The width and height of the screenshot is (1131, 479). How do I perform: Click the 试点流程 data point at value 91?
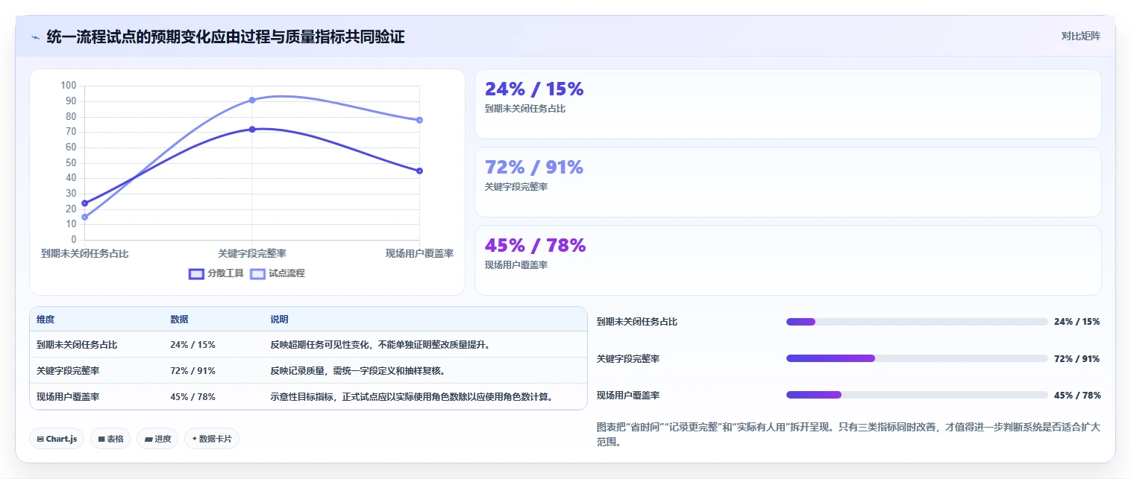[252, 100]
